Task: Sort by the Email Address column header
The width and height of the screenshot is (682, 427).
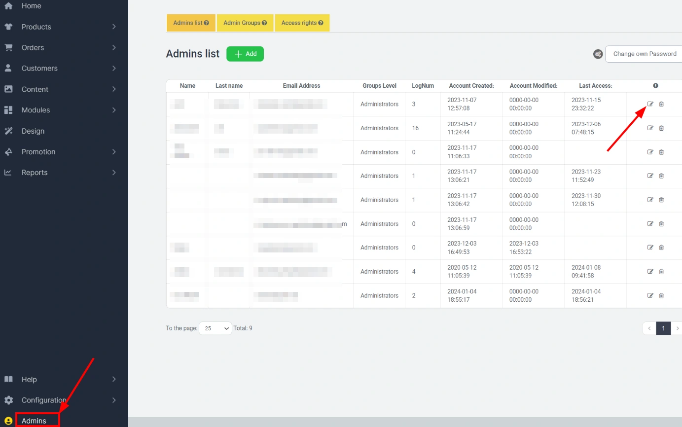Action: (301, 86)
